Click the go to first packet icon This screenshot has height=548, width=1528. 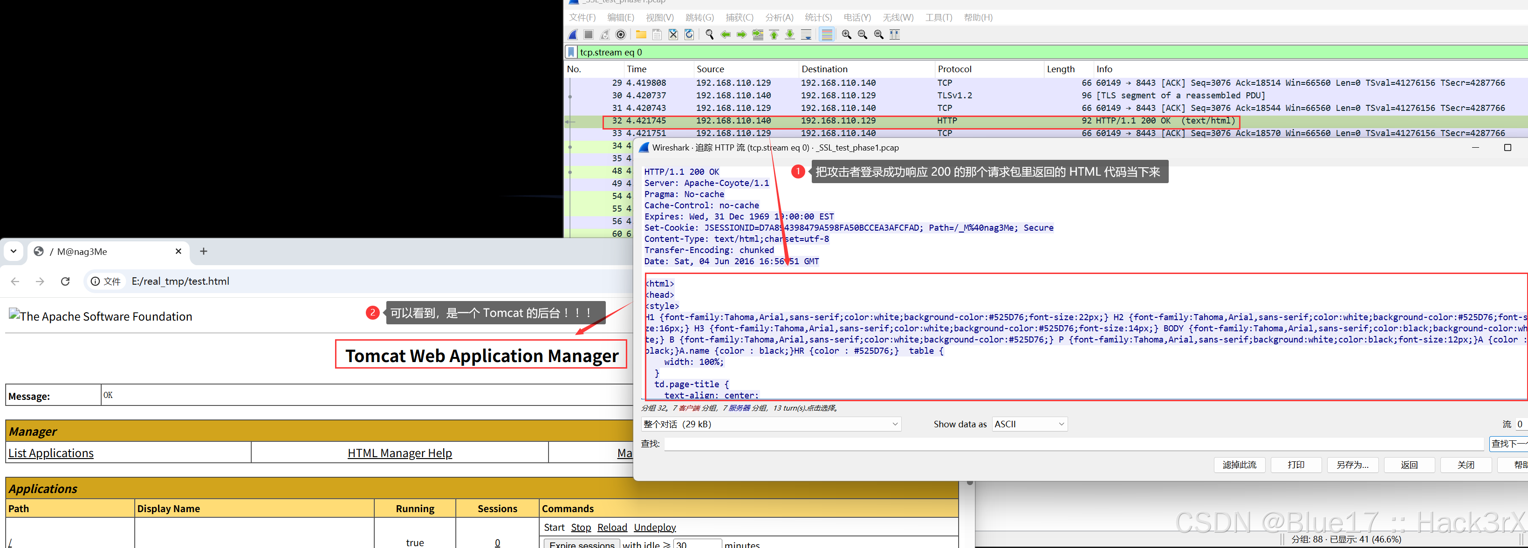[x=774, y=34]
